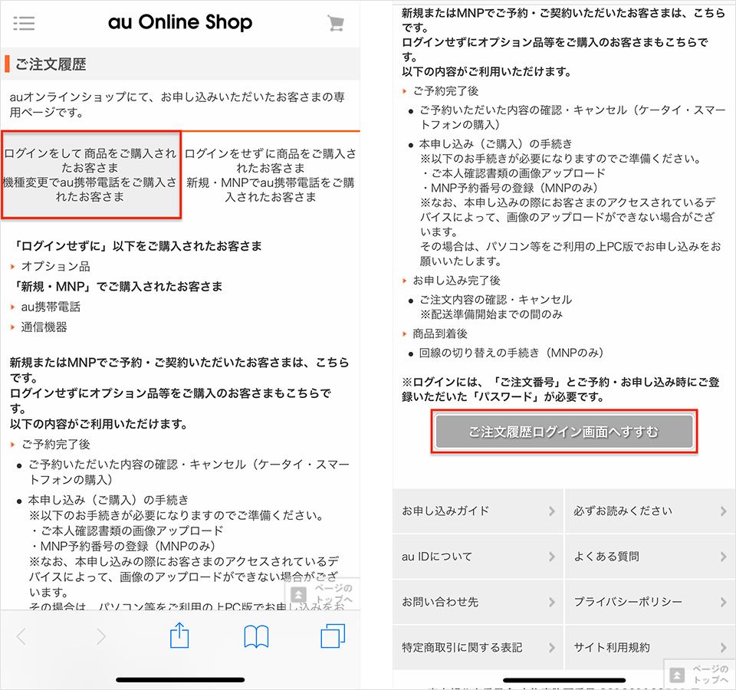Tap ページのトップへ in the left screen
The height and width of the screenshot is (690, 736).
click(x=323, y=593)
